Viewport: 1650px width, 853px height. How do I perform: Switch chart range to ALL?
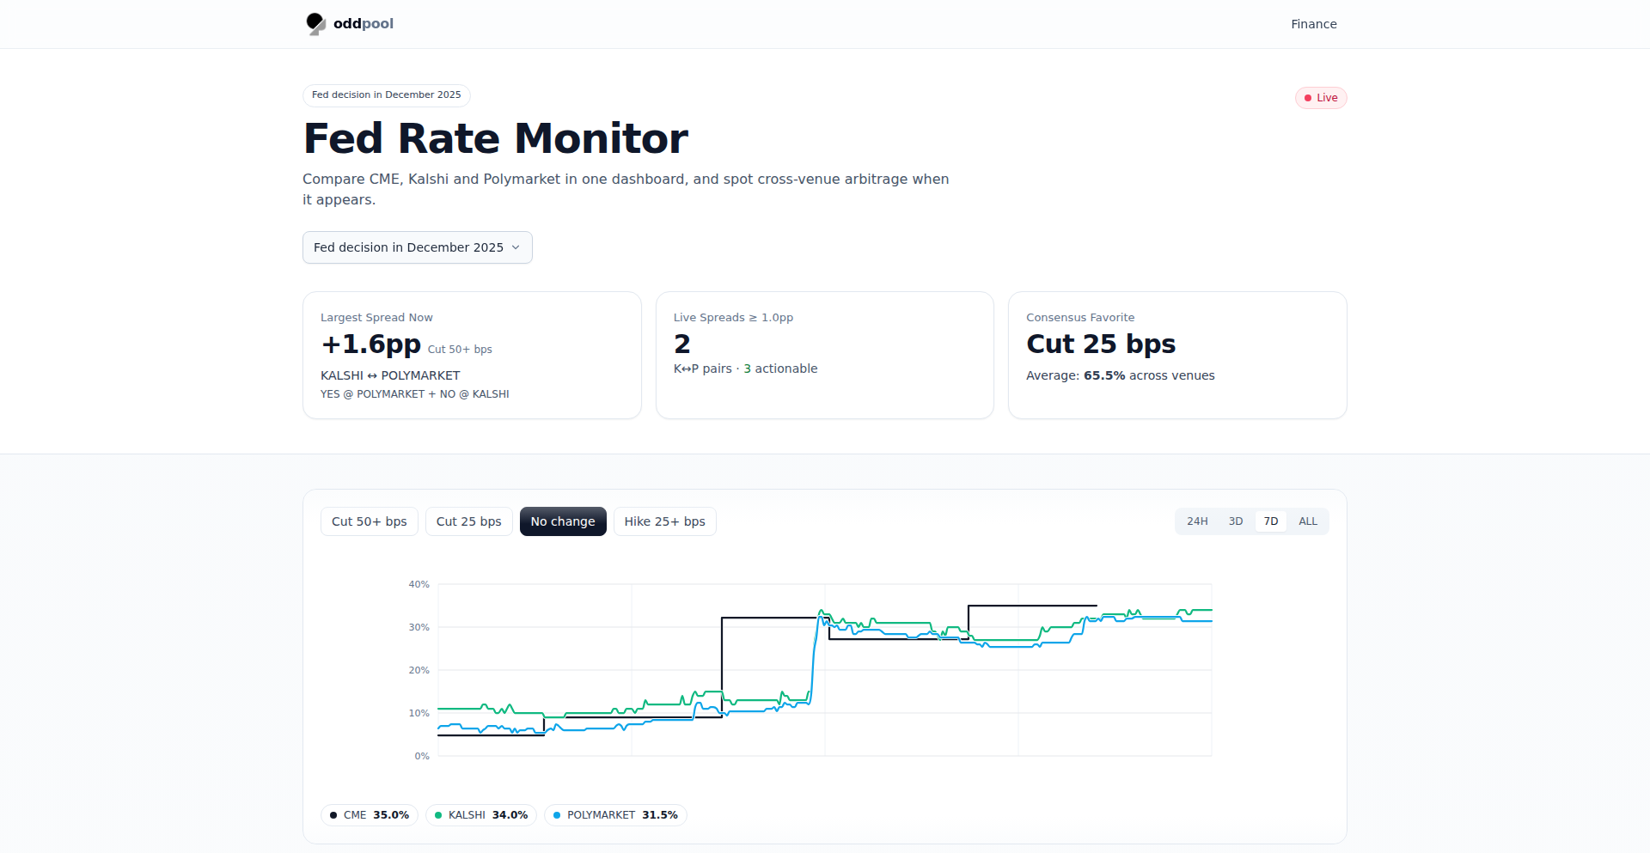[x=1308, y=521]
